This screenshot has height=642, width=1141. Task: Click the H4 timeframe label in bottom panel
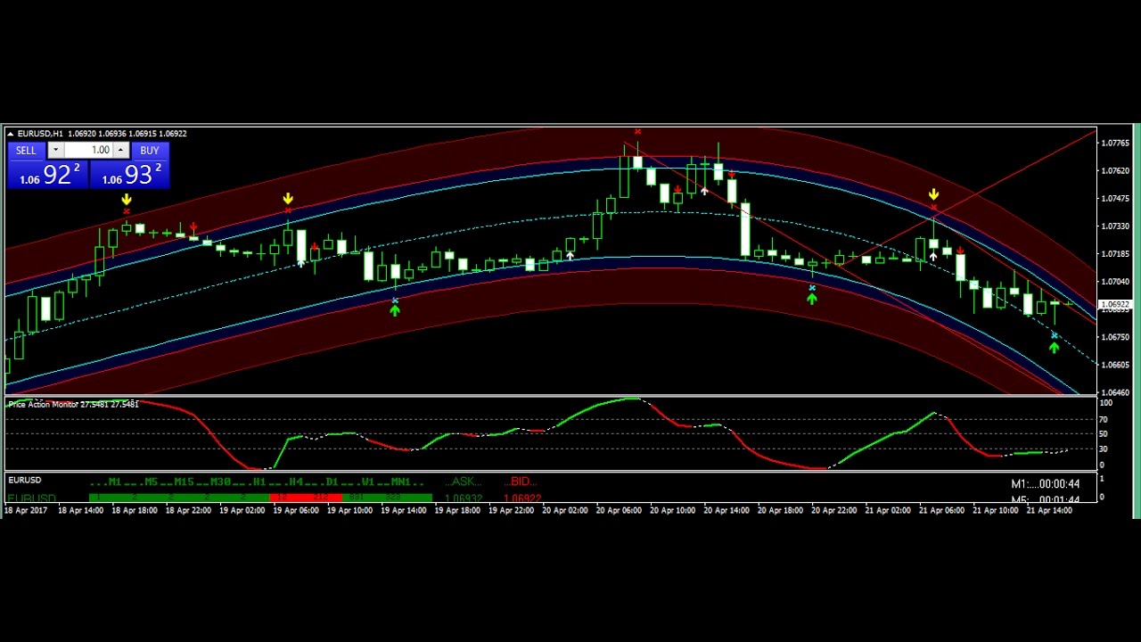pos(296,482)
